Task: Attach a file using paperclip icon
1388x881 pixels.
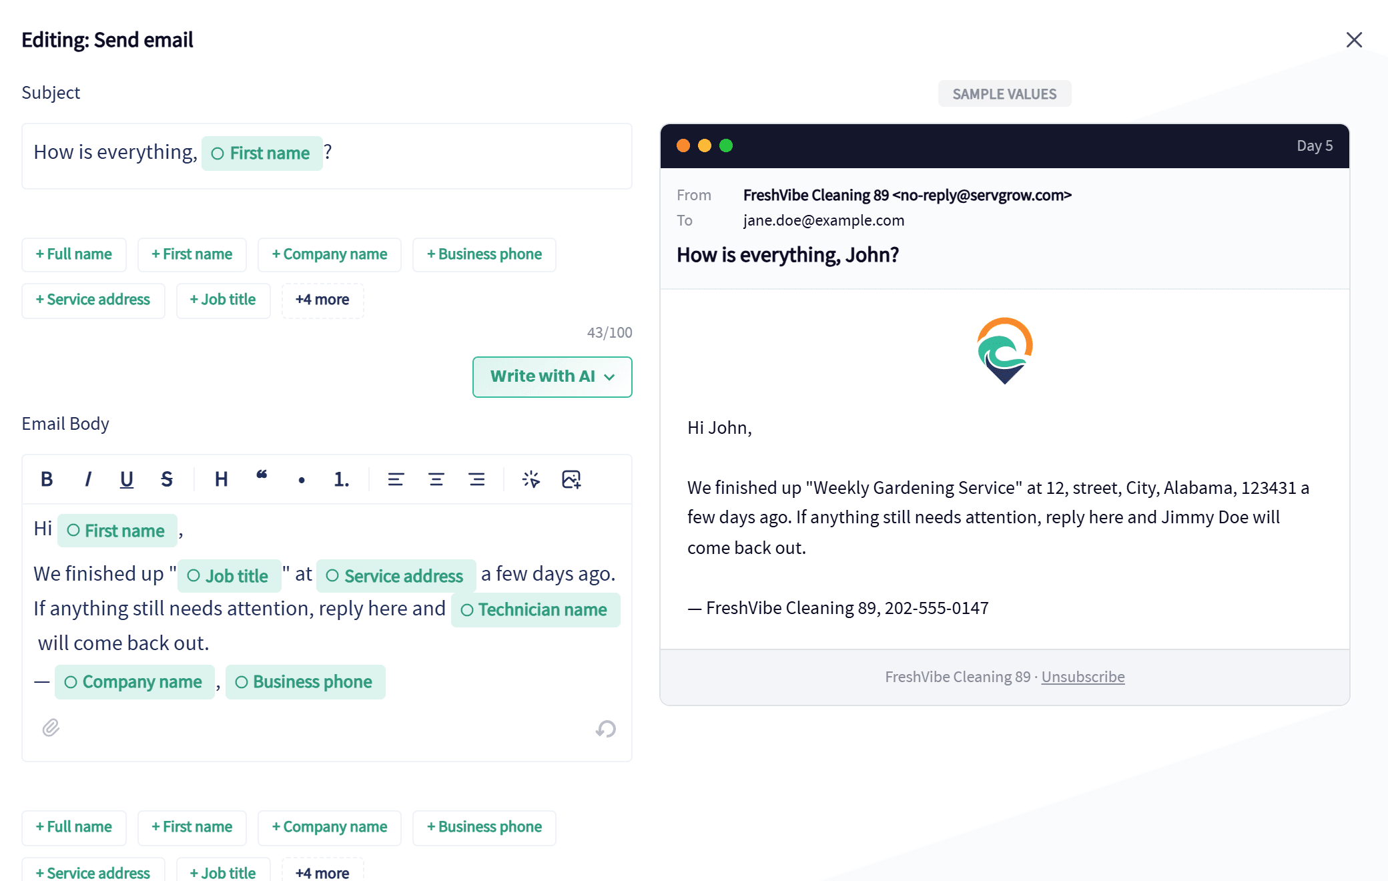Action: pos(51,727)
